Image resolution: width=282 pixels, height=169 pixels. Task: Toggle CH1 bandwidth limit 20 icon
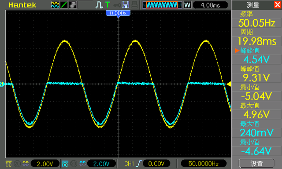[x=17, y=164]
